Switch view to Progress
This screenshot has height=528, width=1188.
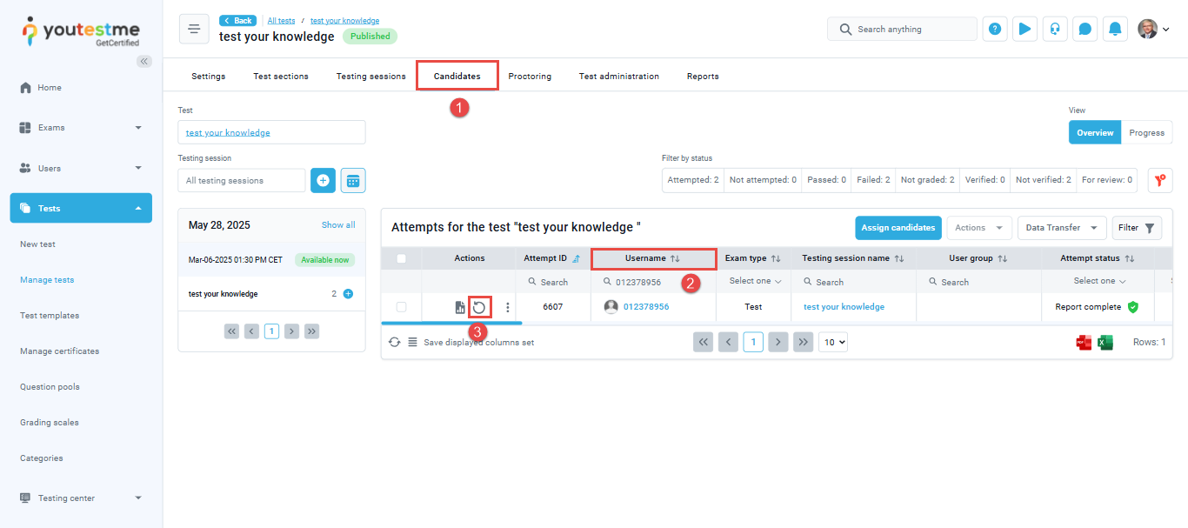tap(1146, 132)
